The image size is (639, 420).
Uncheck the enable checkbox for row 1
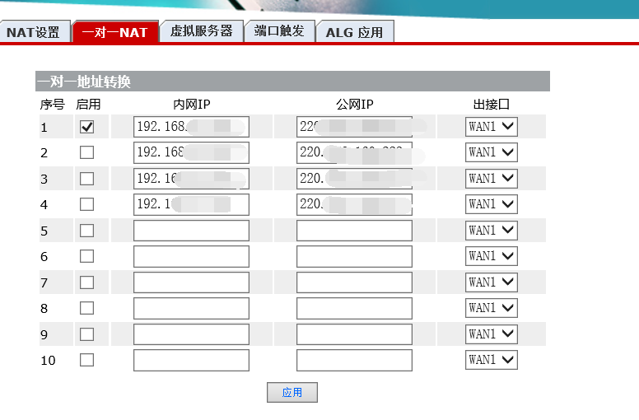pos(86,127)
